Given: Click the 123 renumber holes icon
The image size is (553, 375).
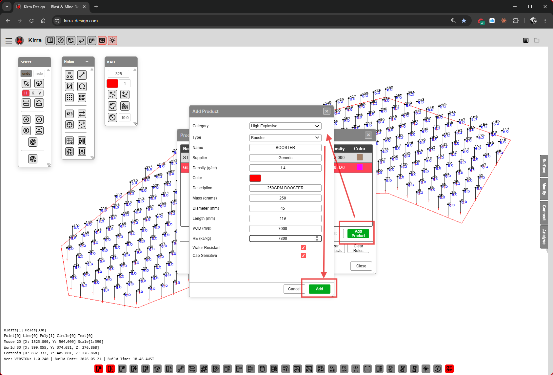Looking at the screenshot, I should click(x=69, y=114).
